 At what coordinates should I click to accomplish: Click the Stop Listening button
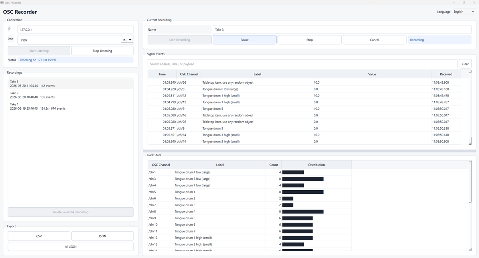click(103, 51)
